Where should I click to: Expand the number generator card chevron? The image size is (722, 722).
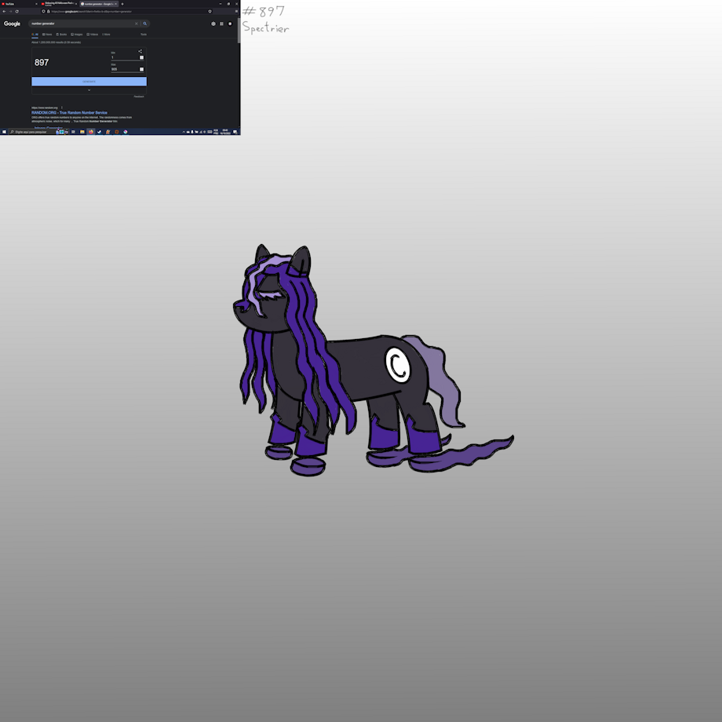coord(89,90)
